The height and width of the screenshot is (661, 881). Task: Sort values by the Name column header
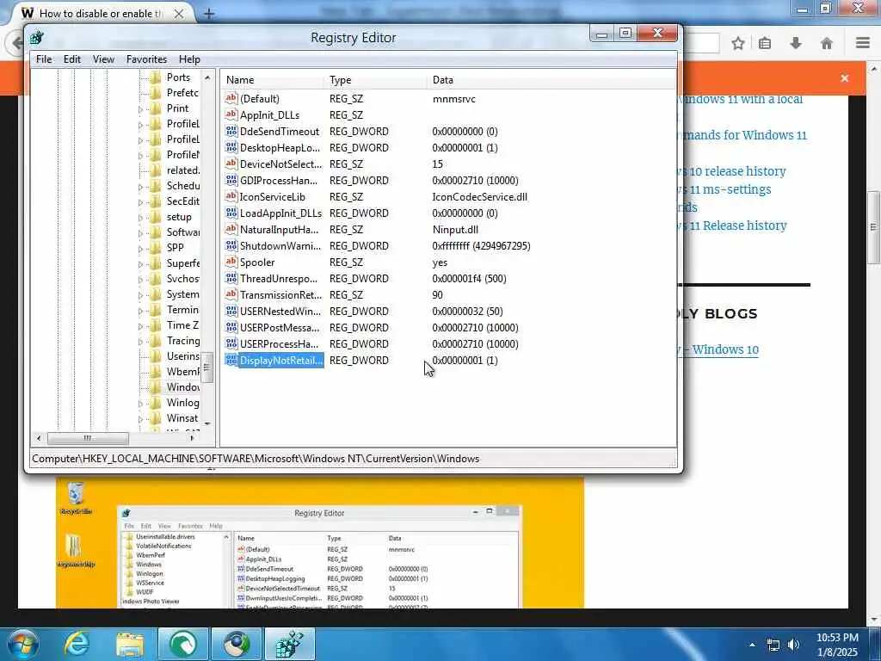[x=274, y=80]
